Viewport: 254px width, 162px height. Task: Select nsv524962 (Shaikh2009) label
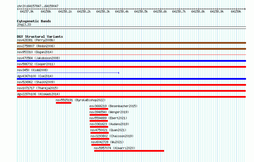36,82
